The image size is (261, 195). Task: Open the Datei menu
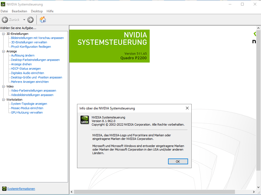point(4,11)
